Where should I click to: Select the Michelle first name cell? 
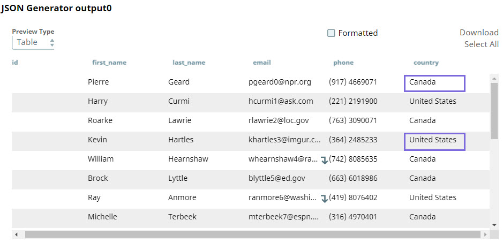point(102,217)
